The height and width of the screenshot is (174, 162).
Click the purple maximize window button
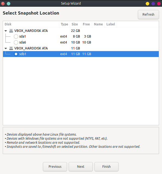(153, 4)
